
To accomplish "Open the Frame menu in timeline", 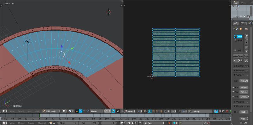I will [31, 123].
